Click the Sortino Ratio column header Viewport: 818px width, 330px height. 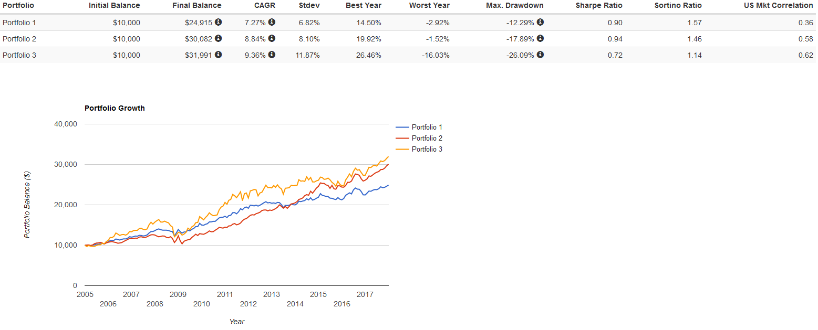point(678,6)
